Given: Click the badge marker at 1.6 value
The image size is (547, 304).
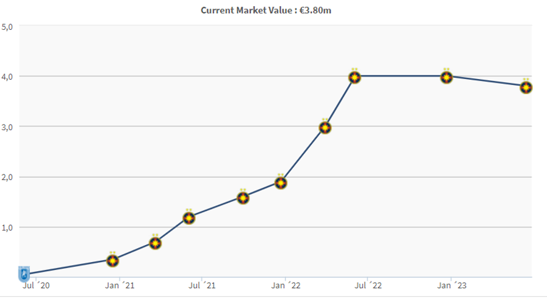Looking at the screenshot, I should coord(243,198).
